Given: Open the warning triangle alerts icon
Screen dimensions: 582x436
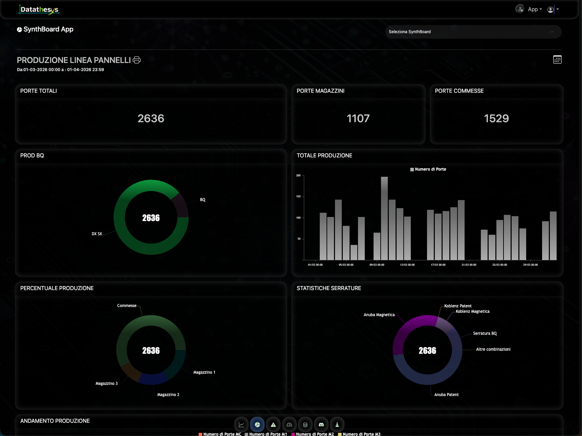Looking at the screenshot, I should pyautogui.click(x=273, y=424).
